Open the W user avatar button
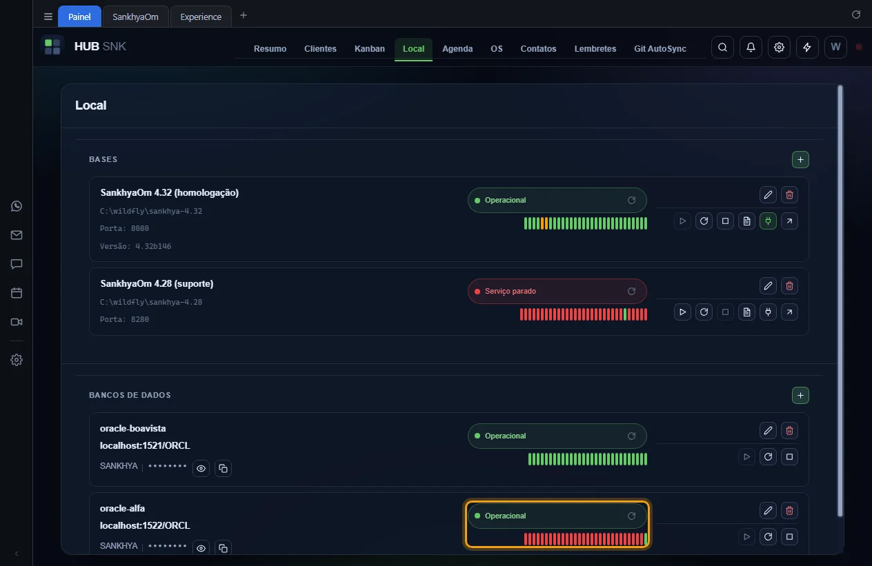 click(835, 48)
